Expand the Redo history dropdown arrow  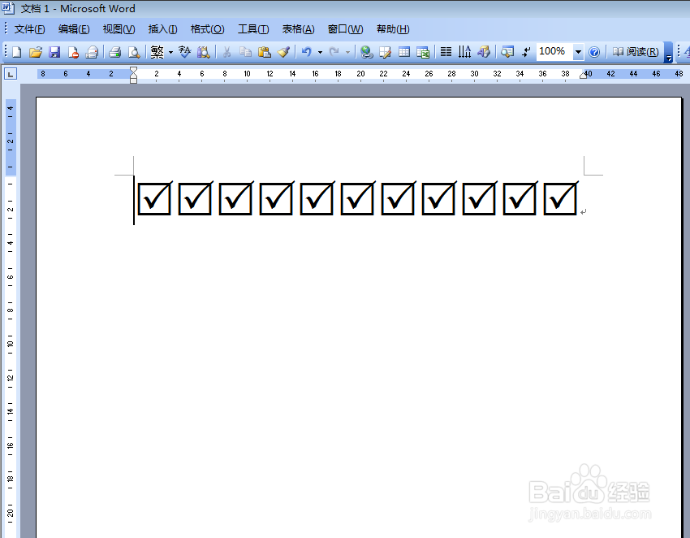(347, 52)
